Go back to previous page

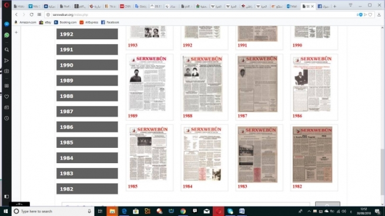coord(16,15)
